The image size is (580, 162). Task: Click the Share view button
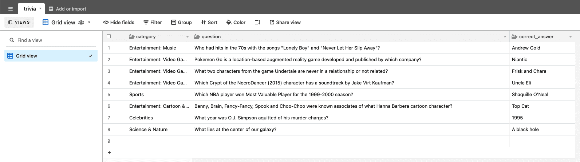[285, 22]
